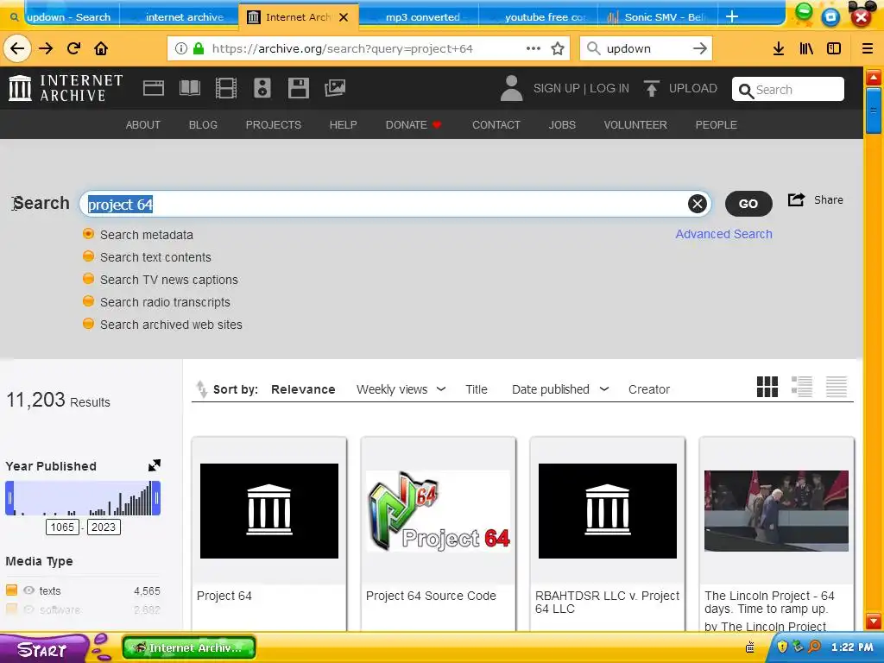Open the DONATE menu item
The width and height of the screenshot is (884, 663).
click(x=414, y=124)
